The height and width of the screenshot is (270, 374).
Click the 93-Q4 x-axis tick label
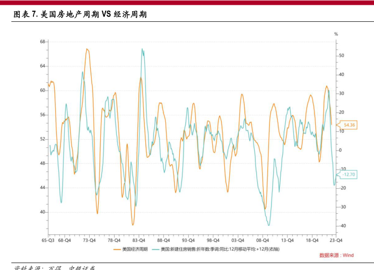pos(188,240)
